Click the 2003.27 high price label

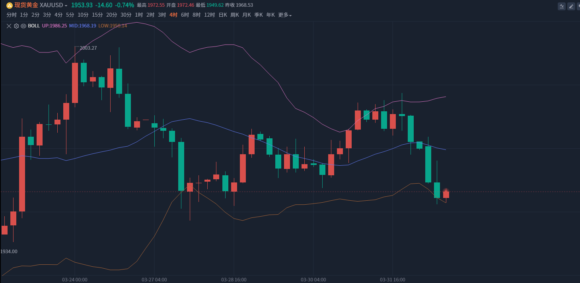[x=88, y=48]
